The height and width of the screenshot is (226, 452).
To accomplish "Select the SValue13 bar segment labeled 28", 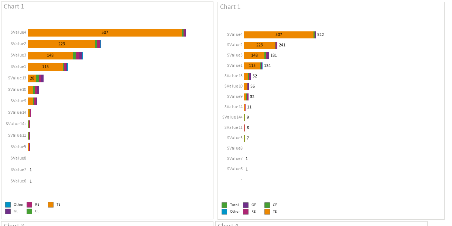I will (x=32, y=78).
